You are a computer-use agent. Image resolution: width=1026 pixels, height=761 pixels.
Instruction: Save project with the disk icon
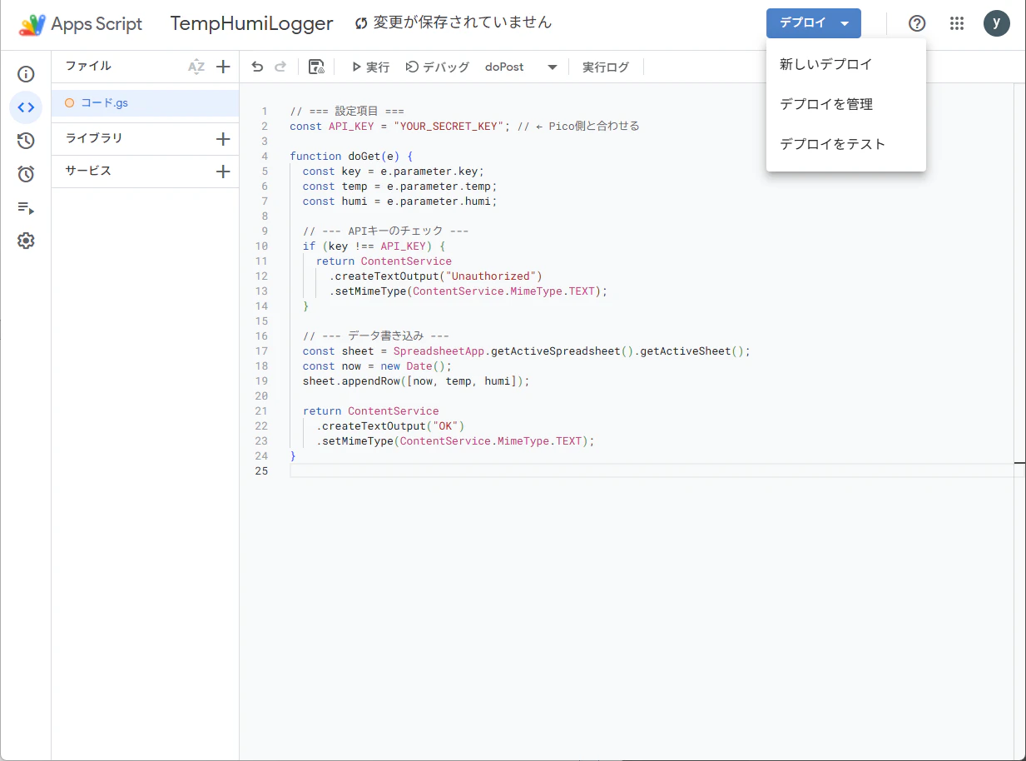coord(316,67)
